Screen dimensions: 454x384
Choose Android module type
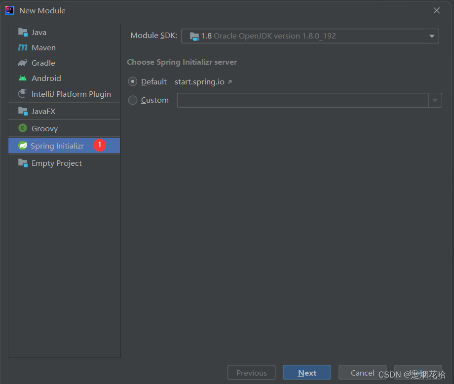point(64,78)
